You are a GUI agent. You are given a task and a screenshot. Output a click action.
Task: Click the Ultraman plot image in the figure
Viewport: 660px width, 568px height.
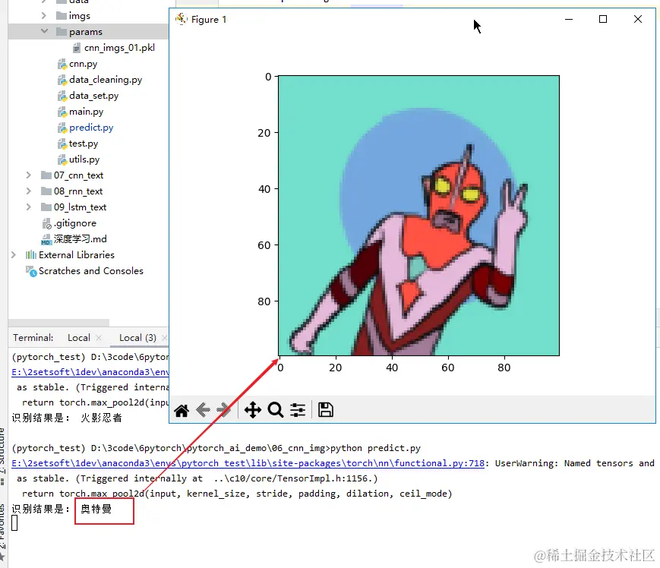[x=418, y=216]
